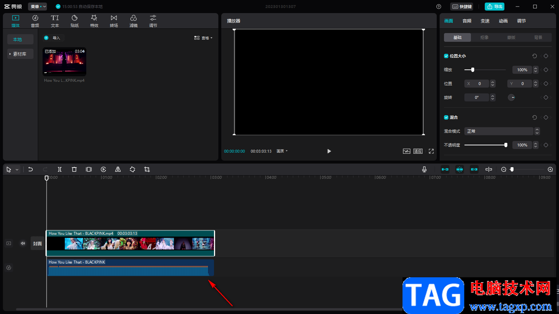559x314 pixels.
Task: Zoom in the timeline with plus icon
Action: click(x=550, y=169)
